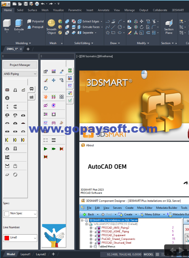Open the 3DSMART ribbon tab
This screenshot has width=189, height=258.
point(178,10)
